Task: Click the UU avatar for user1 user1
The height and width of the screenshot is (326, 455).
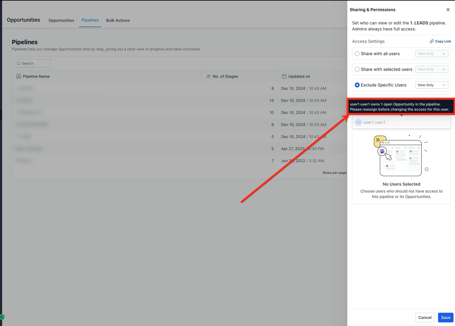Action: (x=358, y=122)
